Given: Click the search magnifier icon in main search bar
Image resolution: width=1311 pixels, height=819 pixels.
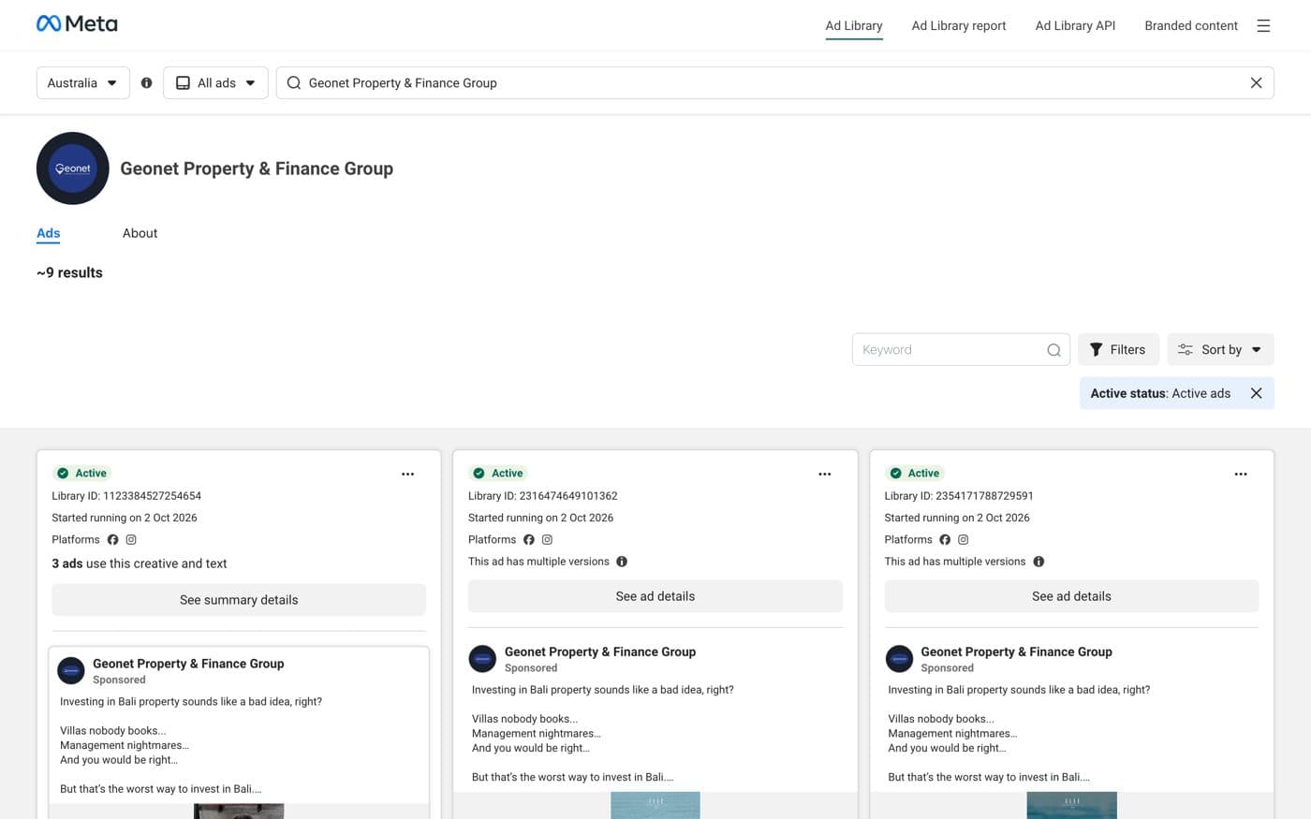Looking at the screenshot, I should [294, 82].
